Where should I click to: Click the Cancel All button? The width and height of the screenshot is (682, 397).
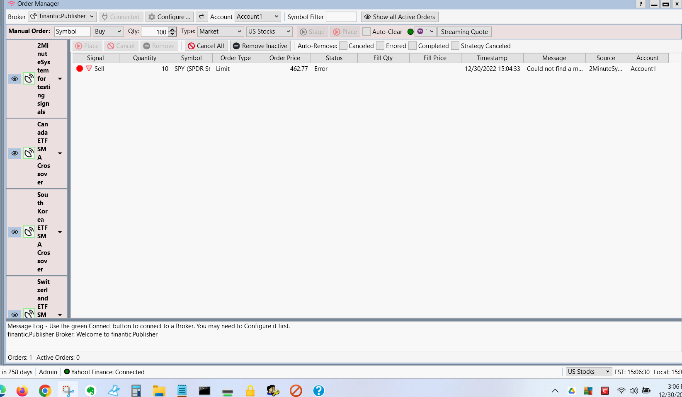(206, 46)
